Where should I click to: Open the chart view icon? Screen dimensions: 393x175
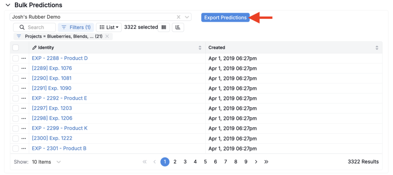point(178,27)
